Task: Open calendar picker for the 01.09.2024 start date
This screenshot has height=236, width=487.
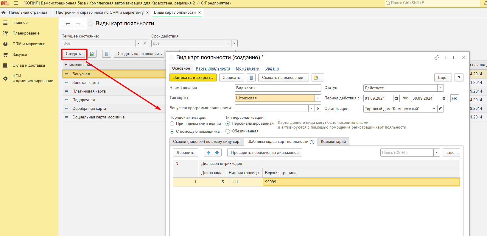Action: 396,98
